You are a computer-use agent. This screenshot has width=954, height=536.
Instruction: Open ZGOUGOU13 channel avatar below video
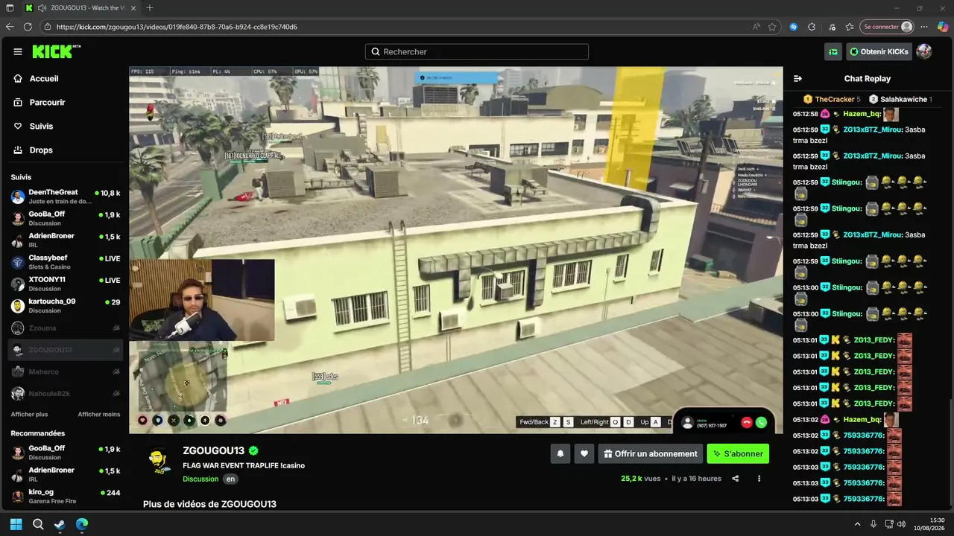(158, 459)
